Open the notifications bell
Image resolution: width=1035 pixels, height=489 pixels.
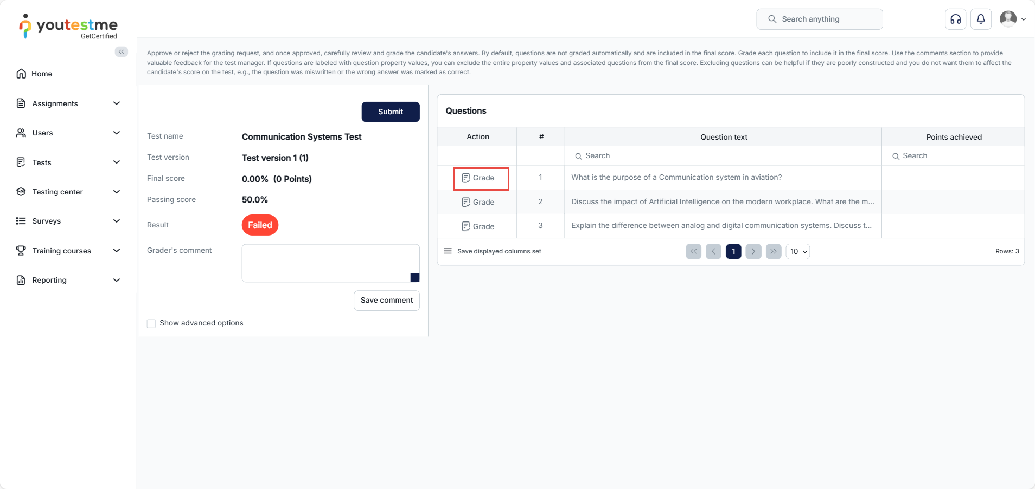click(981, 19)
